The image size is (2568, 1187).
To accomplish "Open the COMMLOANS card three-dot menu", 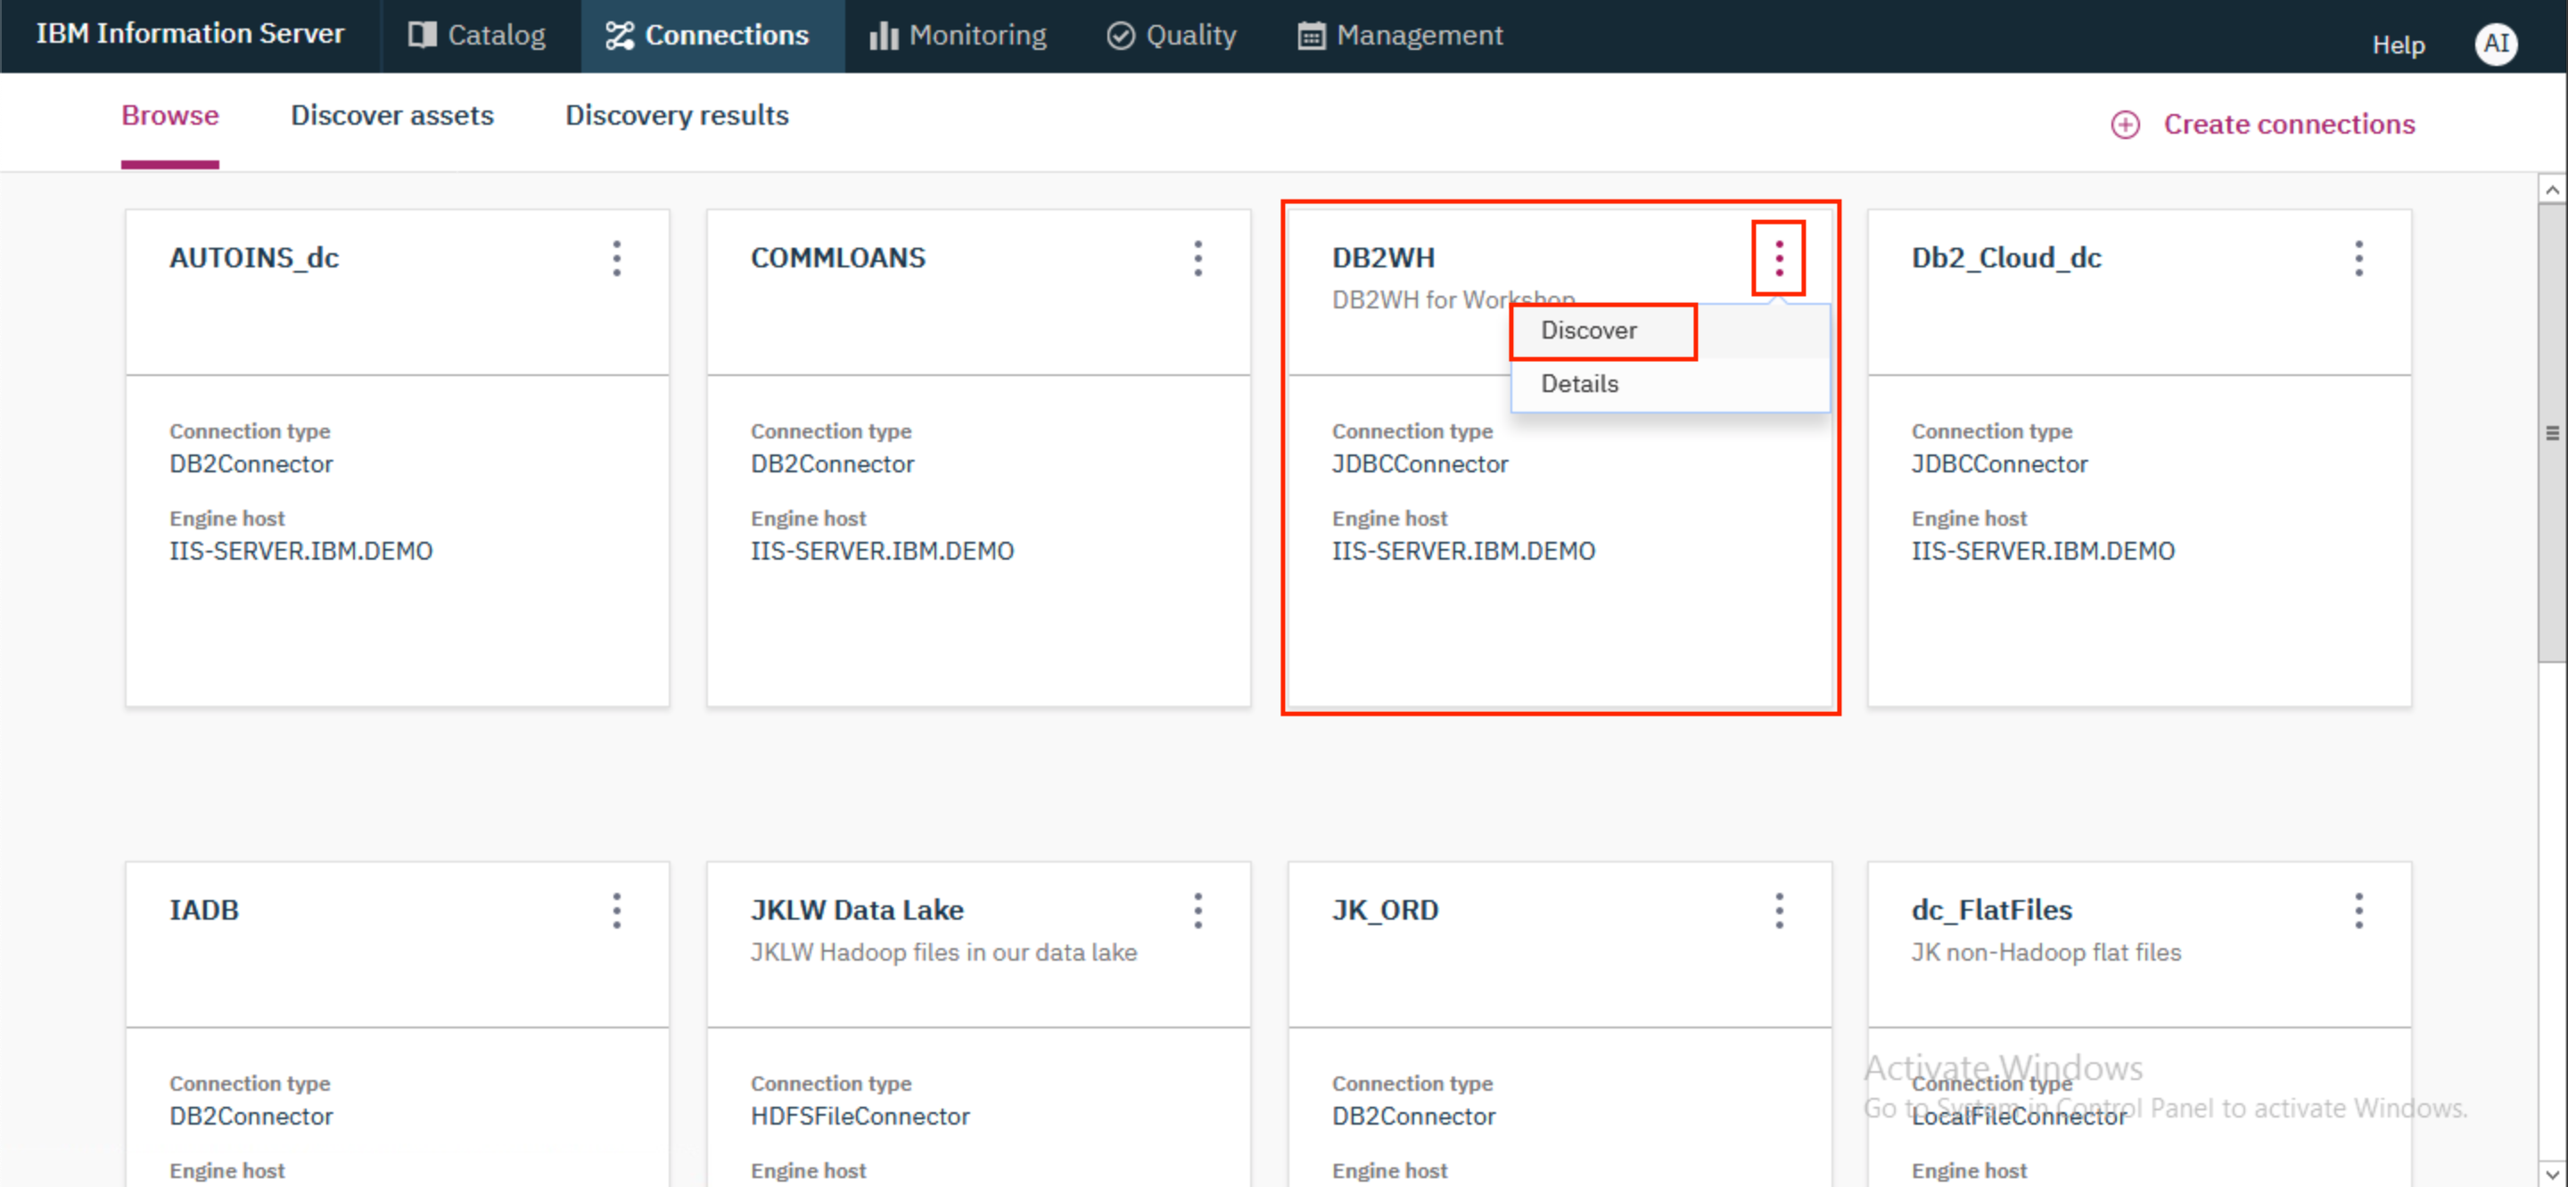I will tap(1198, 258).
